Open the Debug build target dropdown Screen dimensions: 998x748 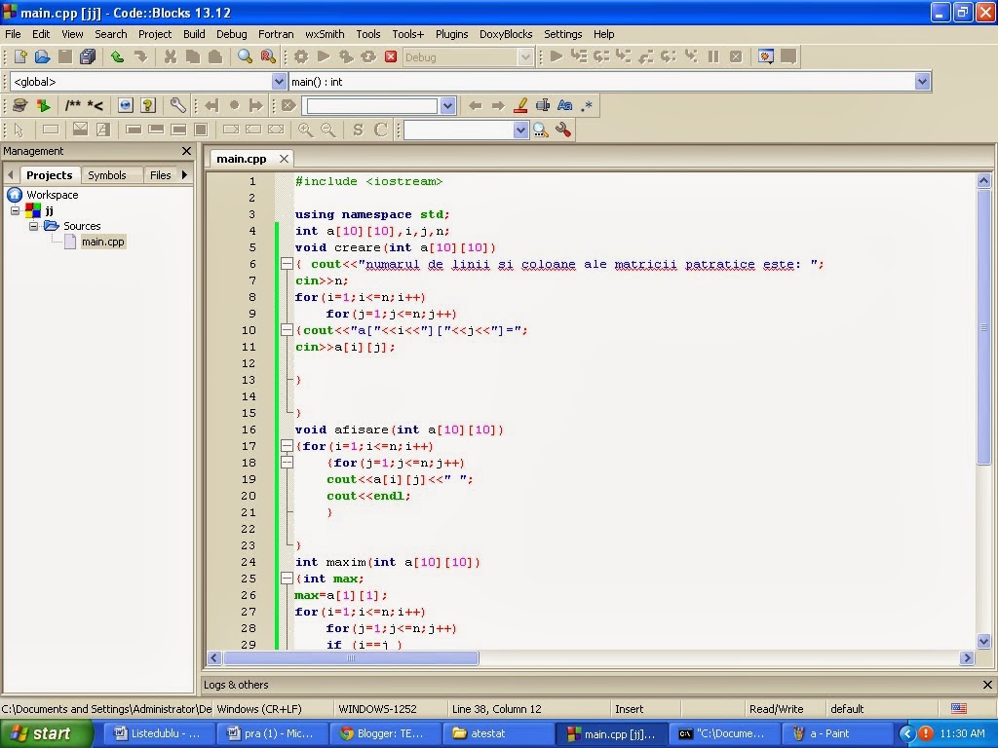coord(525,57)
